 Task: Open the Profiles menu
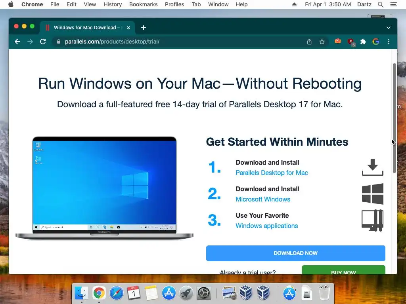pyautogui.click(x=174, y=4)
